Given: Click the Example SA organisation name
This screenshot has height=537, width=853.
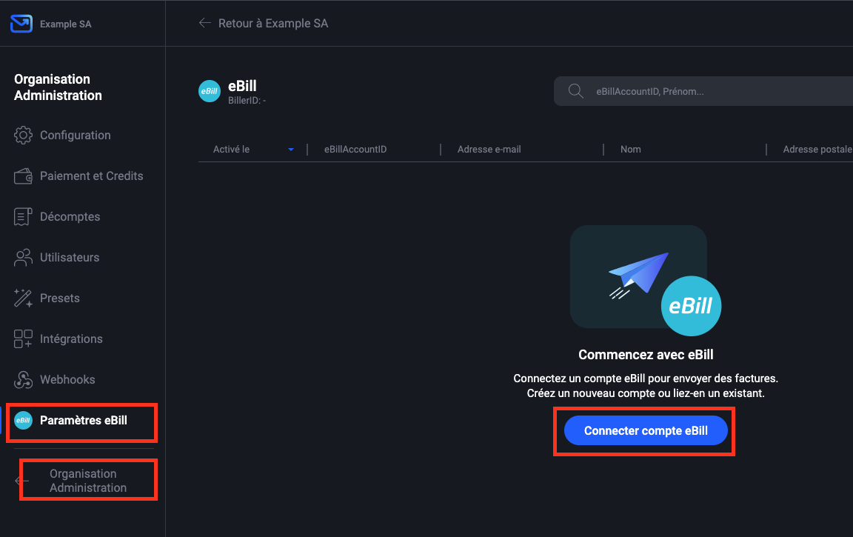Looking at the screenshot, I should point(65,24).
